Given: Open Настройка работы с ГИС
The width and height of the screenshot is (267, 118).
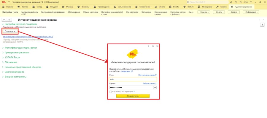Looking at the screenshot, I should coord(29,13).
